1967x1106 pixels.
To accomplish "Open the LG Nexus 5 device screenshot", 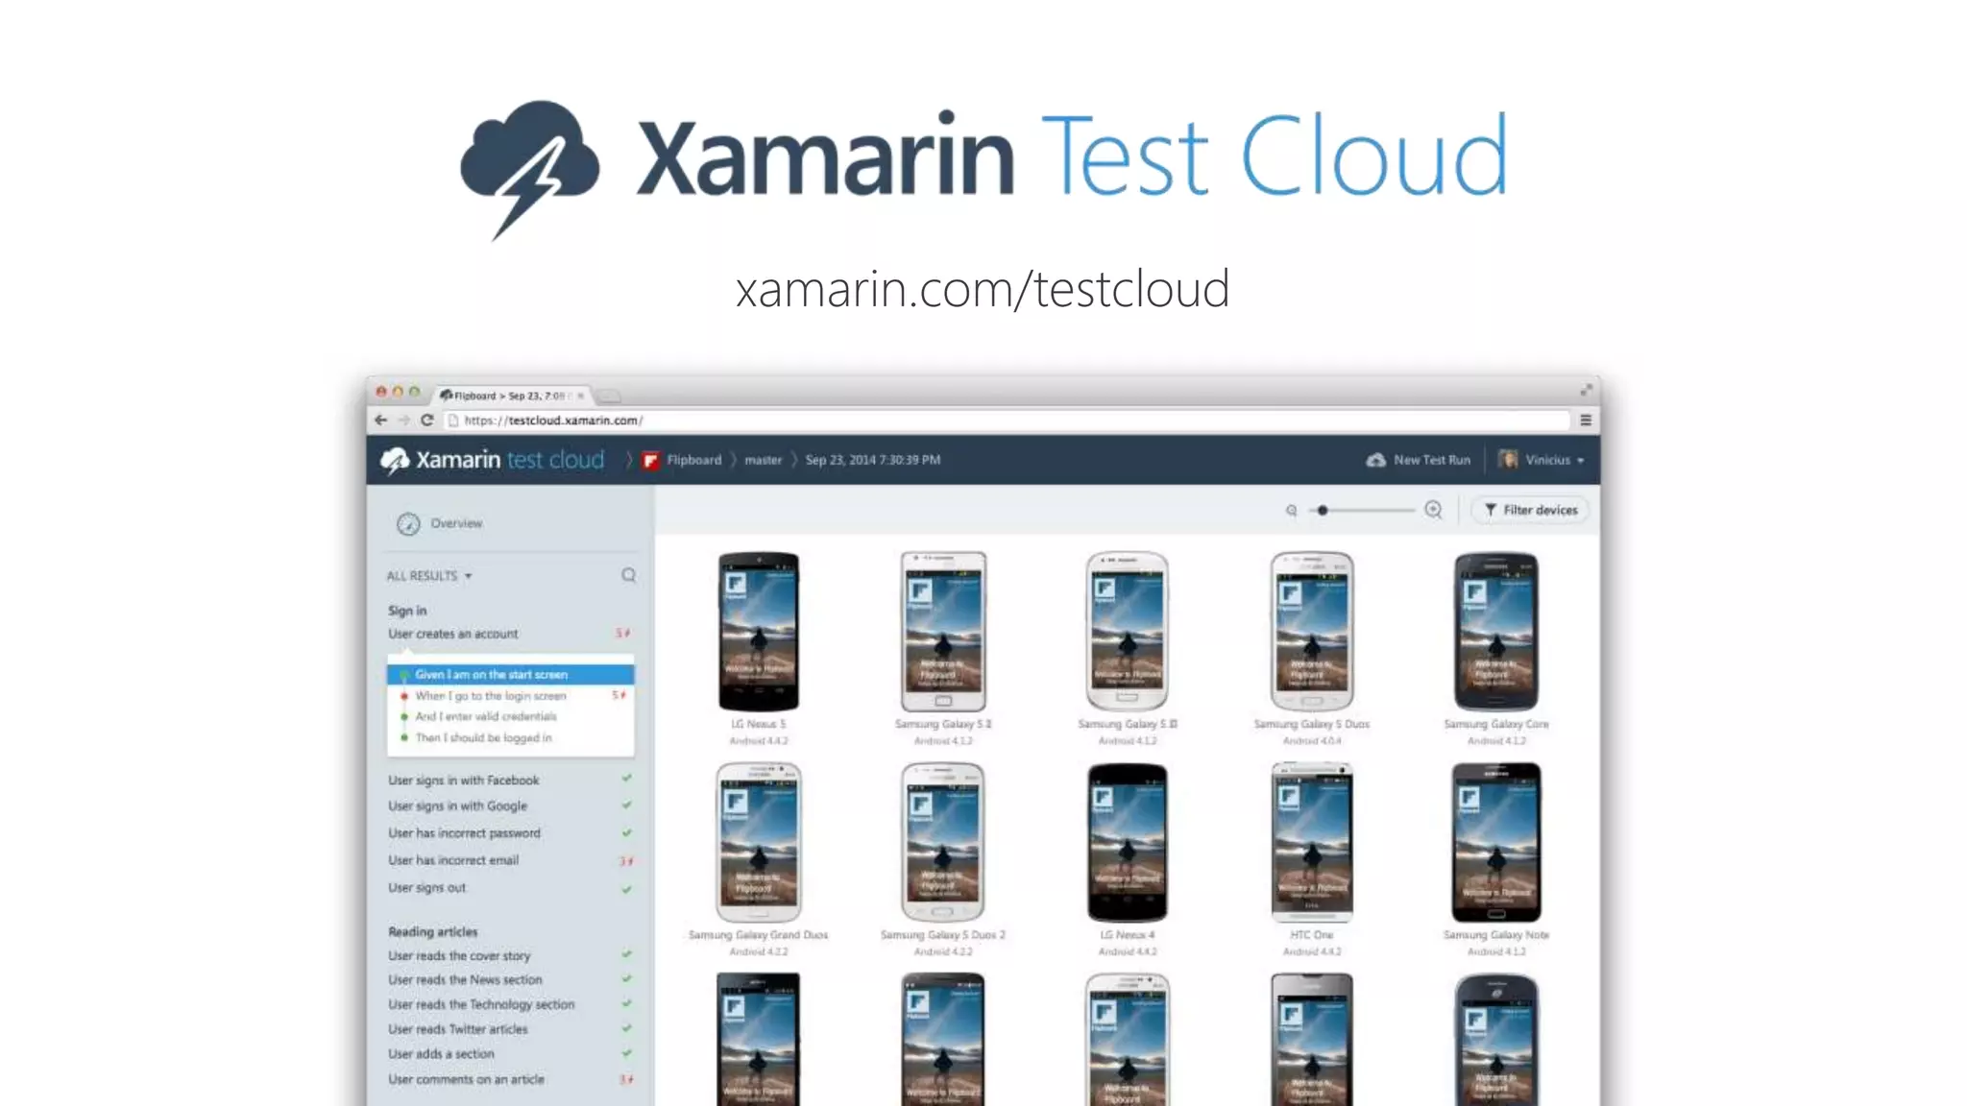I will click(759, 631).
